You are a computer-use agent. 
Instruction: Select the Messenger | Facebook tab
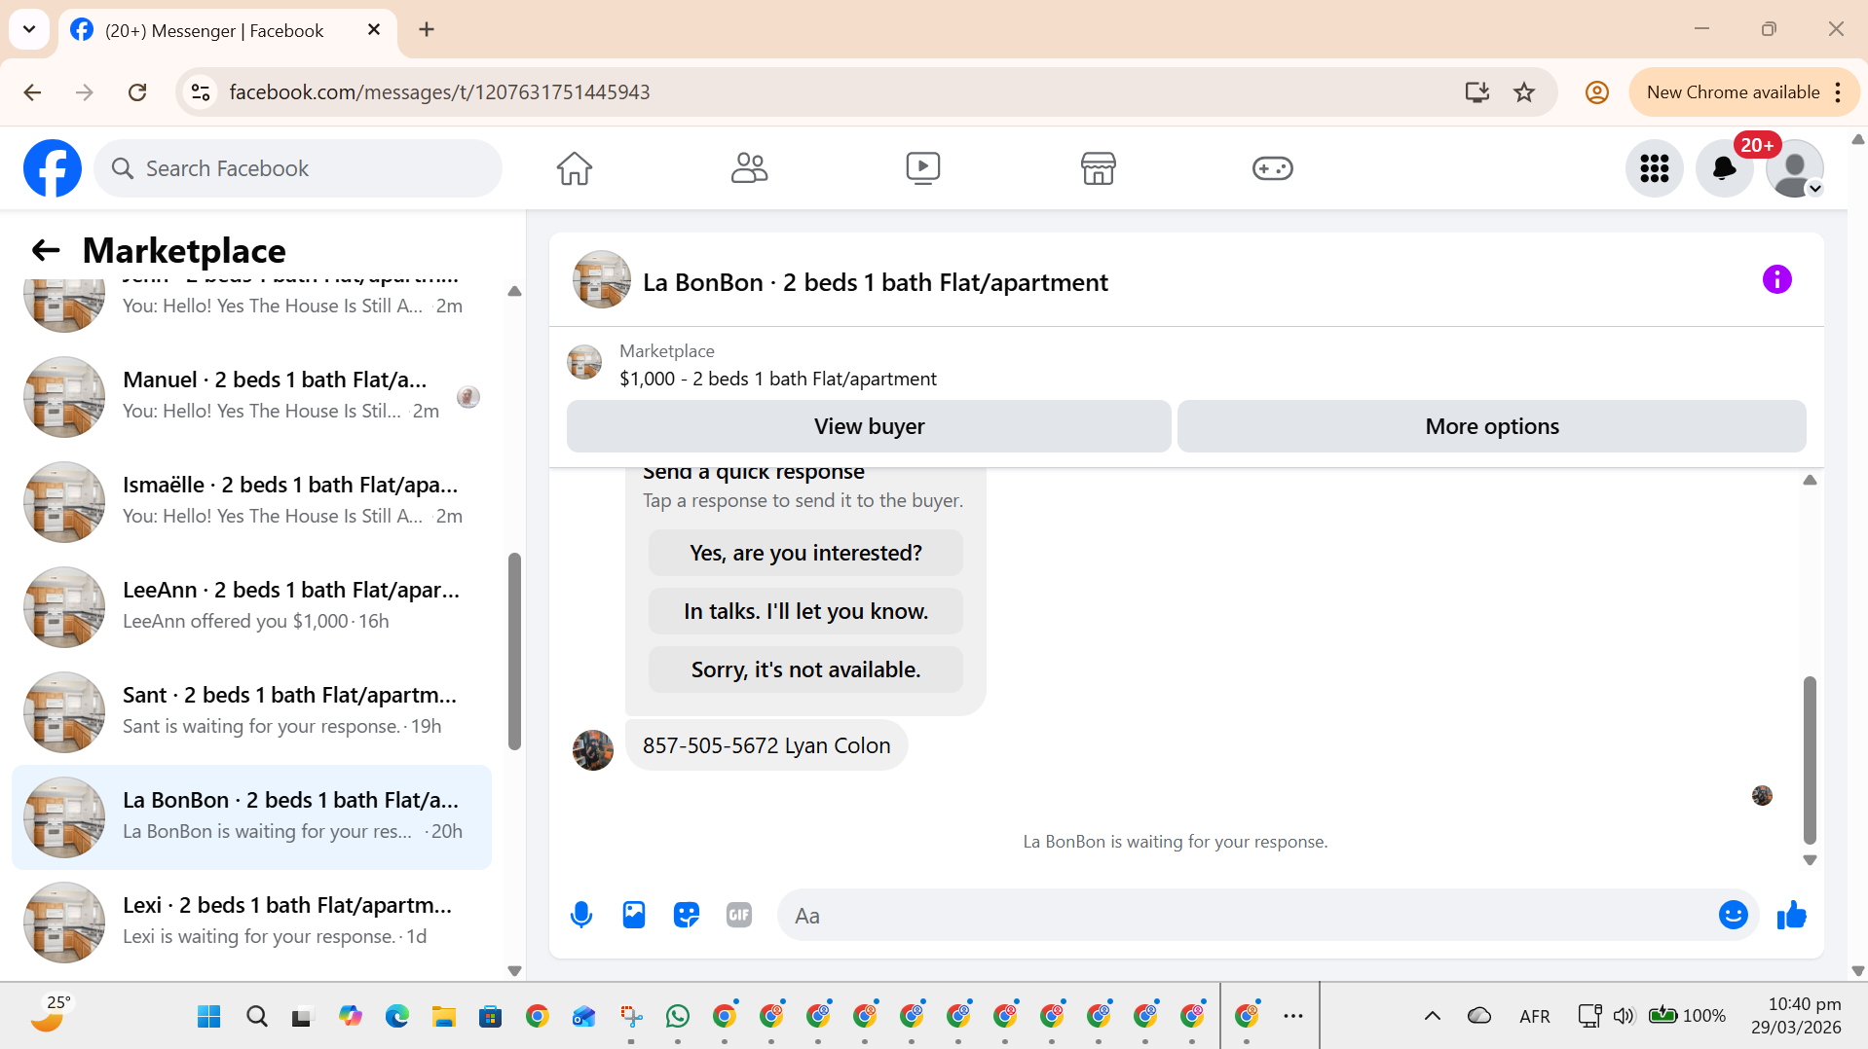[227, 31]
